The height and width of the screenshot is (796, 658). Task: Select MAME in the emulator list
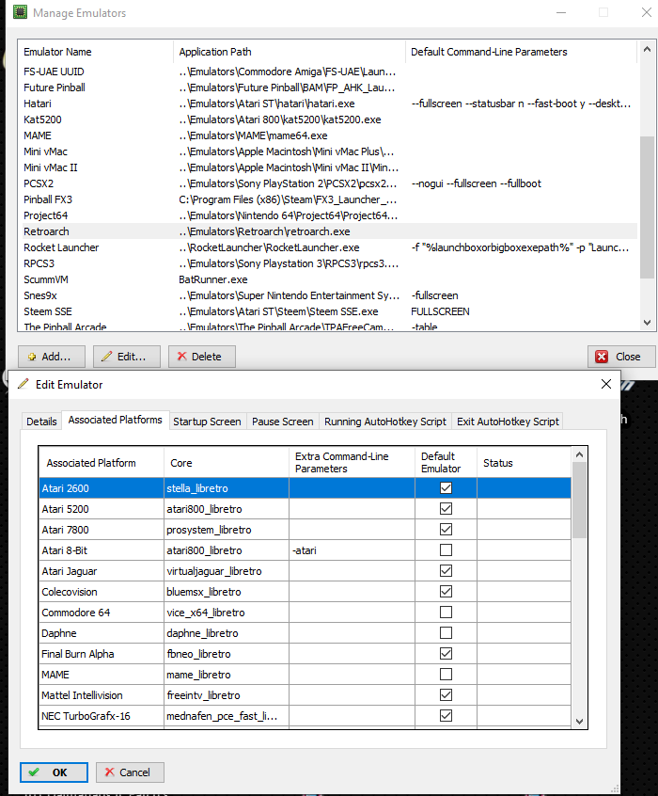pyautogui.click(x=330, y=135)
